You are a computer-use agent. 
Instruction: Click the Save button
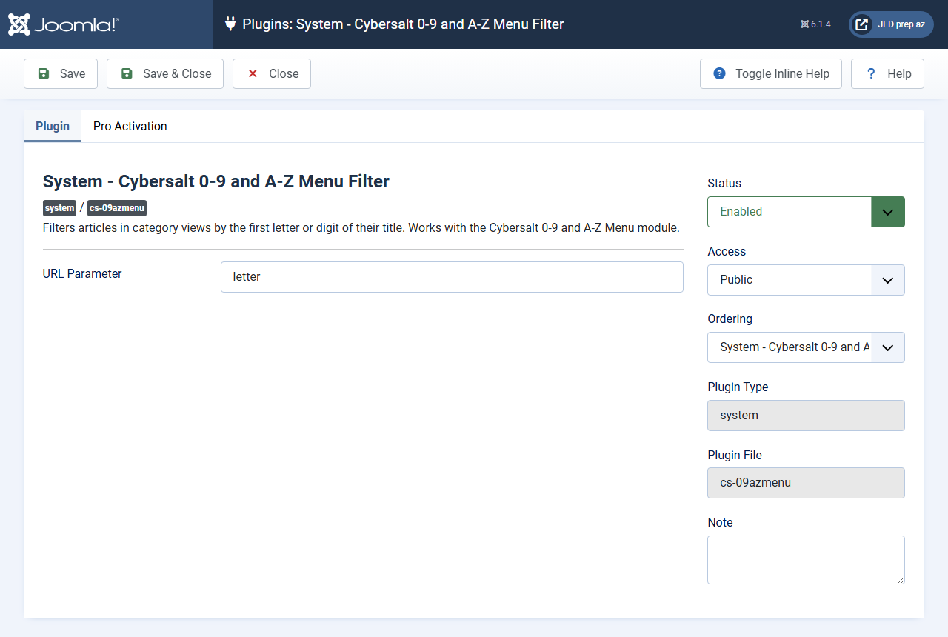click(61, 73)
